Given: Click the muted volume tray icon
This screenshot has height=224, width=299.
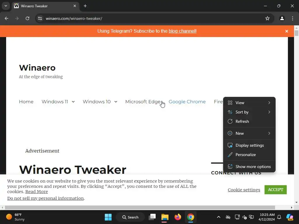Looking at the screenshot, I should click(245, 217).
